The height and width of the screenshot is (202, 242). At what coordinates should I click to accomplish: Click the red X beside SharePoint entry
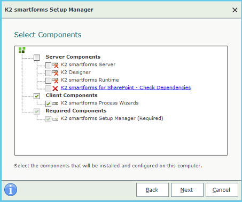[55, 88]
